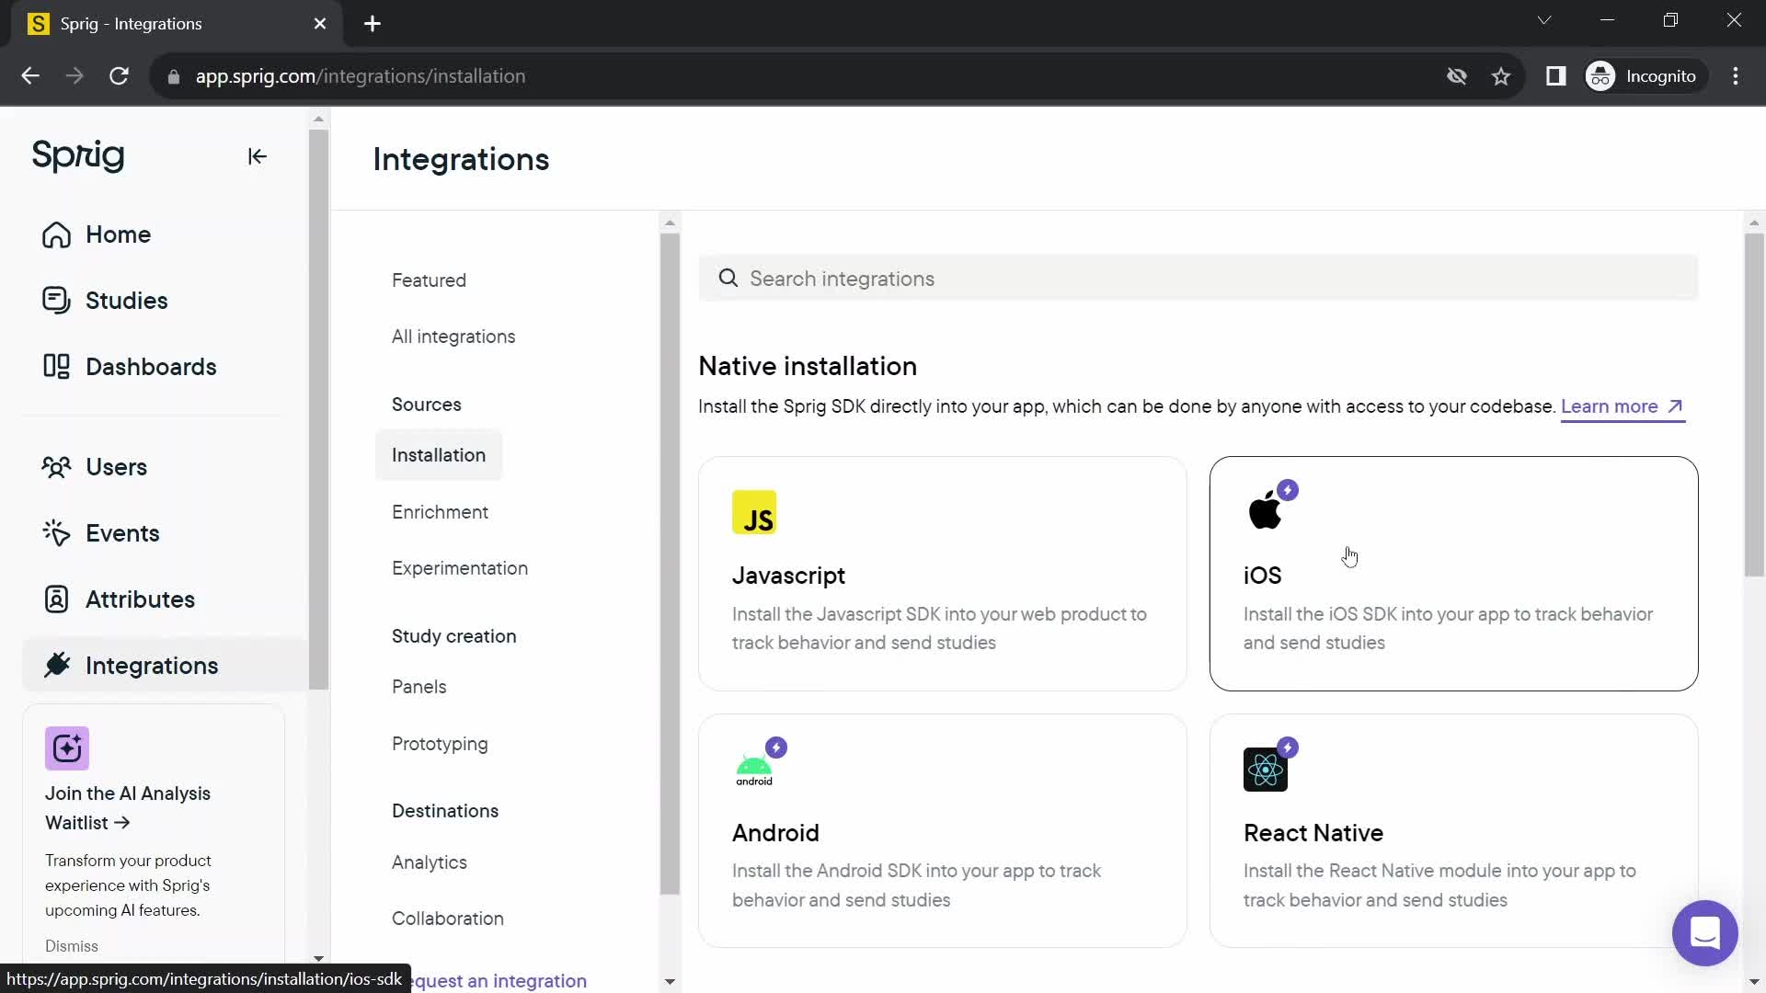Open the Integrations sidebar icon
1766x993 pixels.
pyautogui.click(x=57, y=666)
